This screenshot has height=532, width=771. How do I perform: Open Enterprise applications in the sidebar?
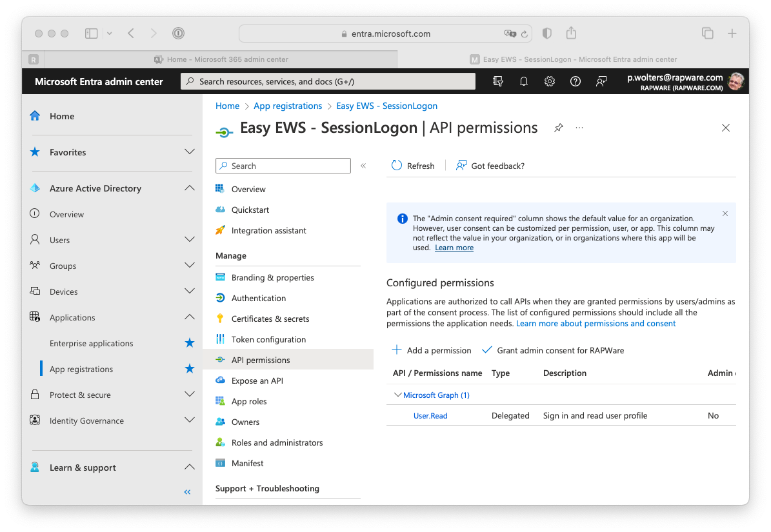(92, 343)
